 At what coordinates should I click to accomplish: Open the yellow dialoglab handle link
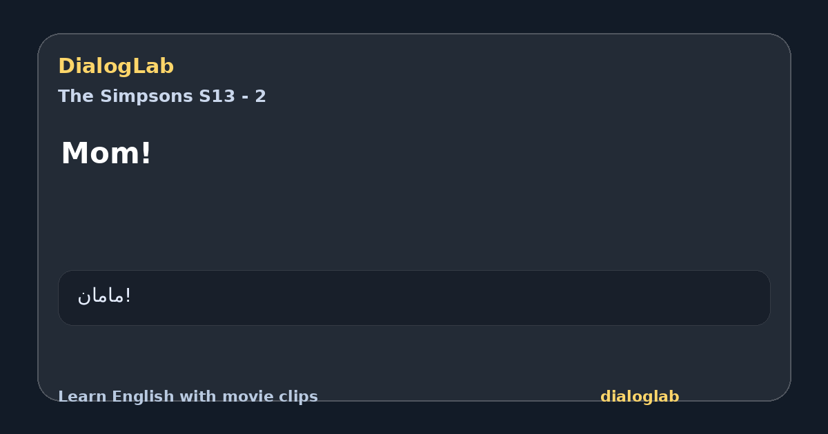[x=640, y=397]
